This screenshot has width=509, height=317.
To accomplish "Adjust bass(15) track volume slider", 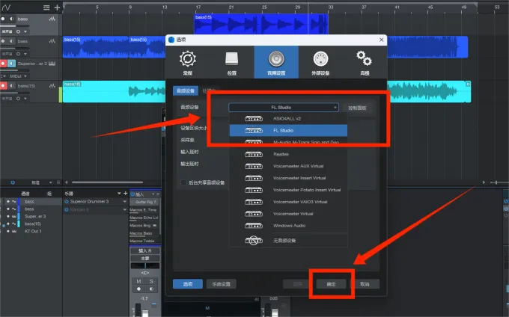I will pos(15,93).
